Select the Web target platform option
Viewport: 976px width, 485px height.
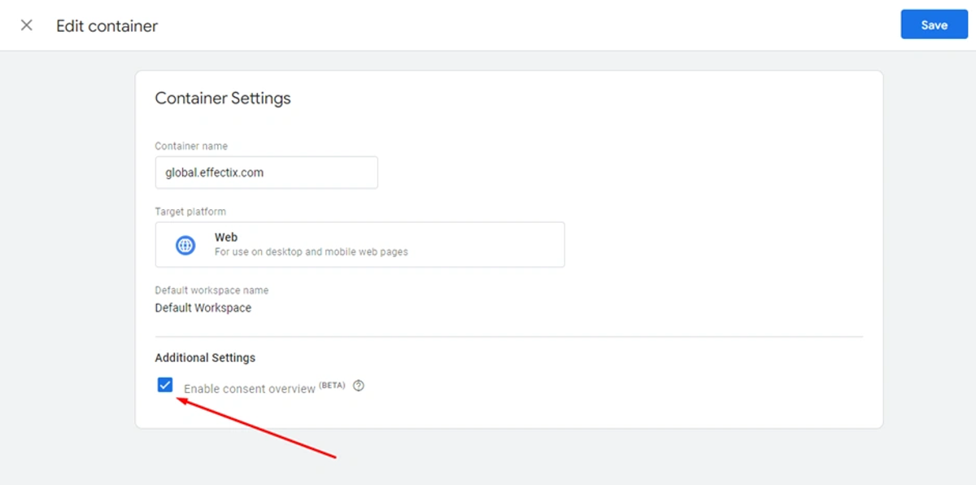359,244
